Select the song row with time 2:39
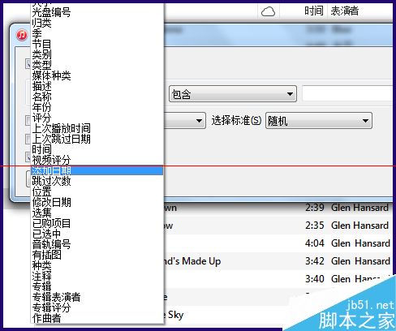The width and height of the screenshot is (396, 331). [x=278, y=208]
